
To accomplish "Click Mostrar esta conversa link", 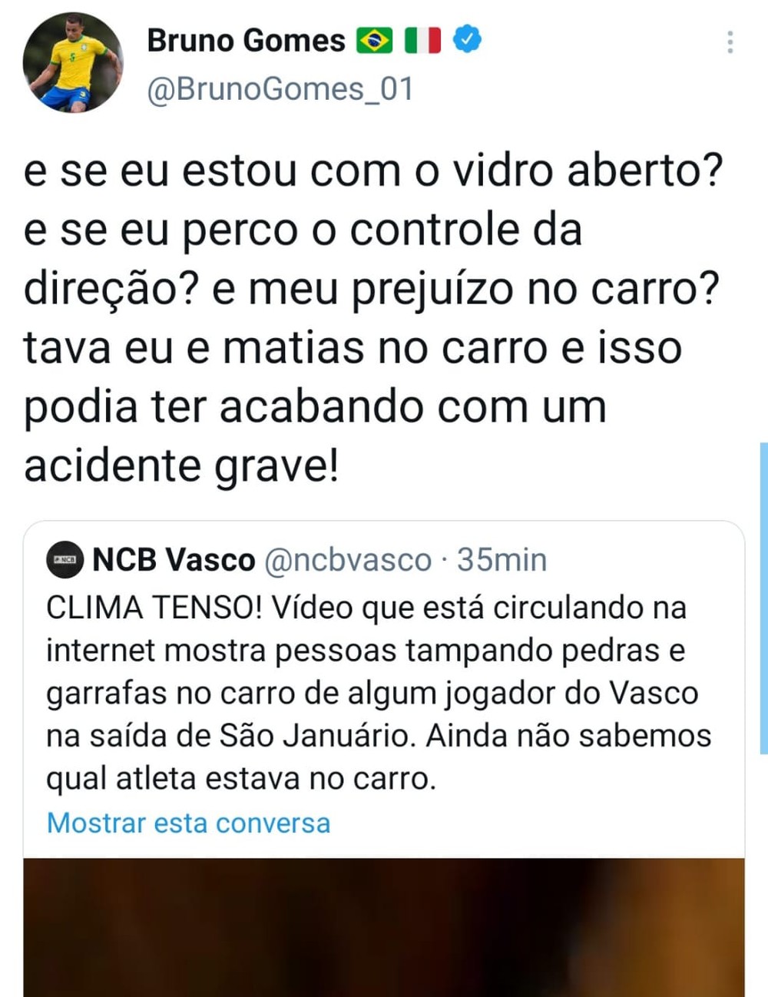I will pyautogui.click(x=188, y=823).
